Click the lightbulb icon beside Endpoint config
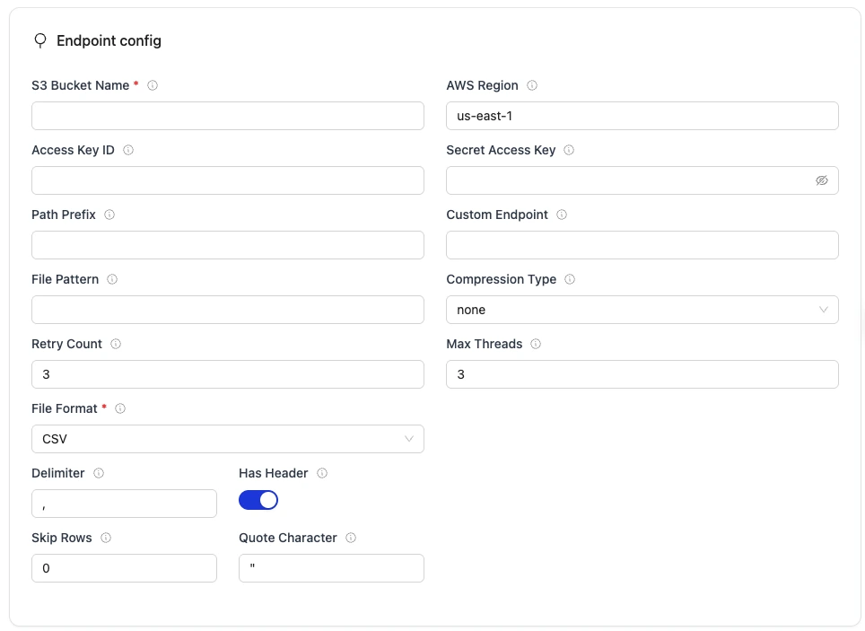 point(40,40)
